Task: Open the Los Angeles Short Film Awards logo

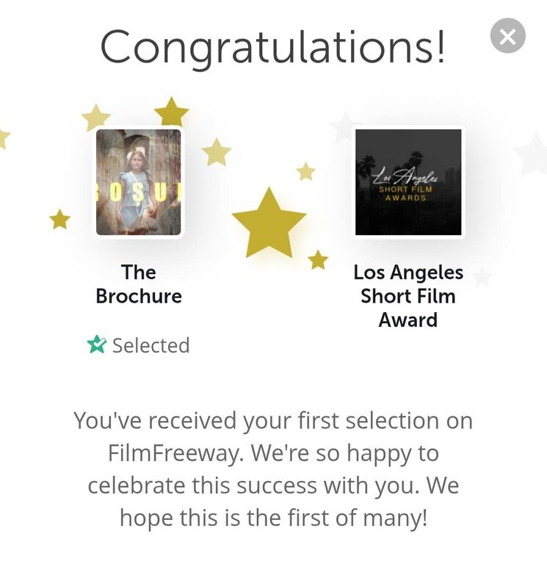Action: point(408,182)
